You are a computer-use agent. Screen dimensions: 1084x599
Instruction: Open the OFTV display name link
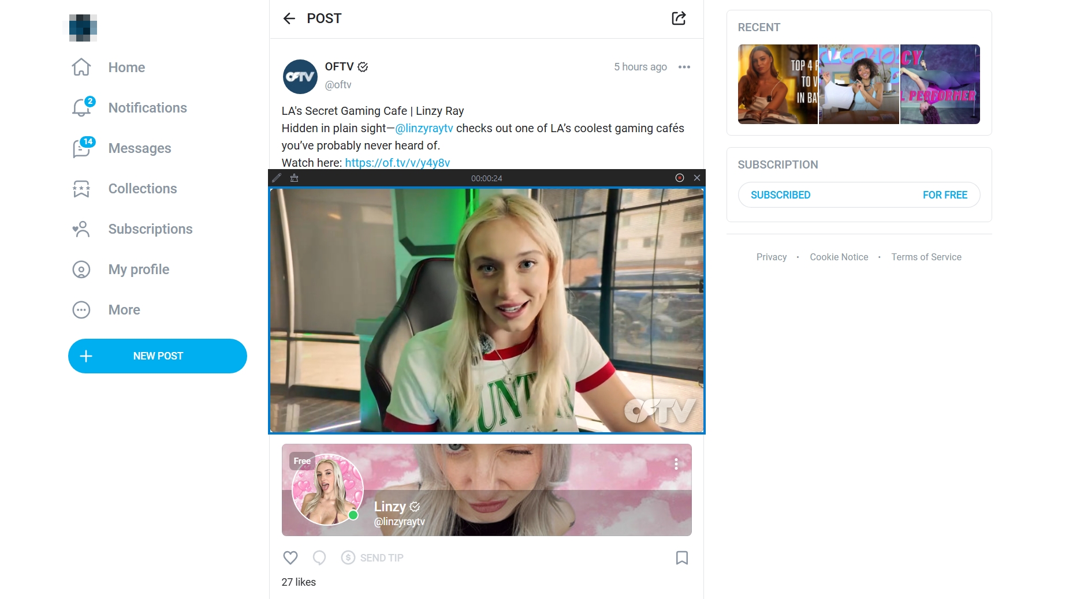coord(339,67)
